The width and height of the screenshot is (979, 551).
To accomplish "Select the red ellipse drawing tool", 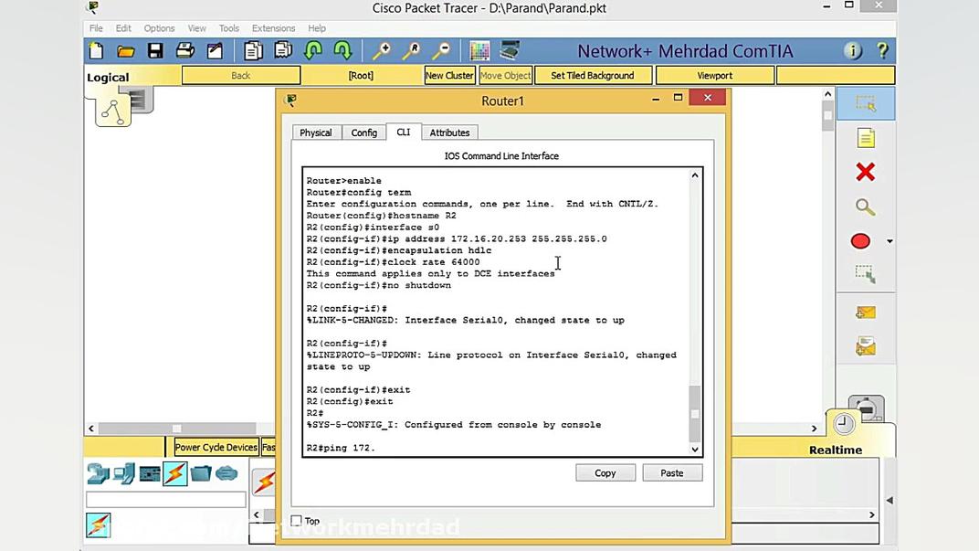I will (x=860, y=241).
